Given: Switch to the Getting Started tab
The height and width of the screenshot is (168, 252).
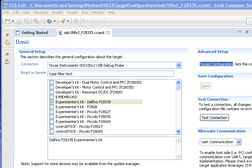Looking at the screenshot, I should tap(34, 33).
